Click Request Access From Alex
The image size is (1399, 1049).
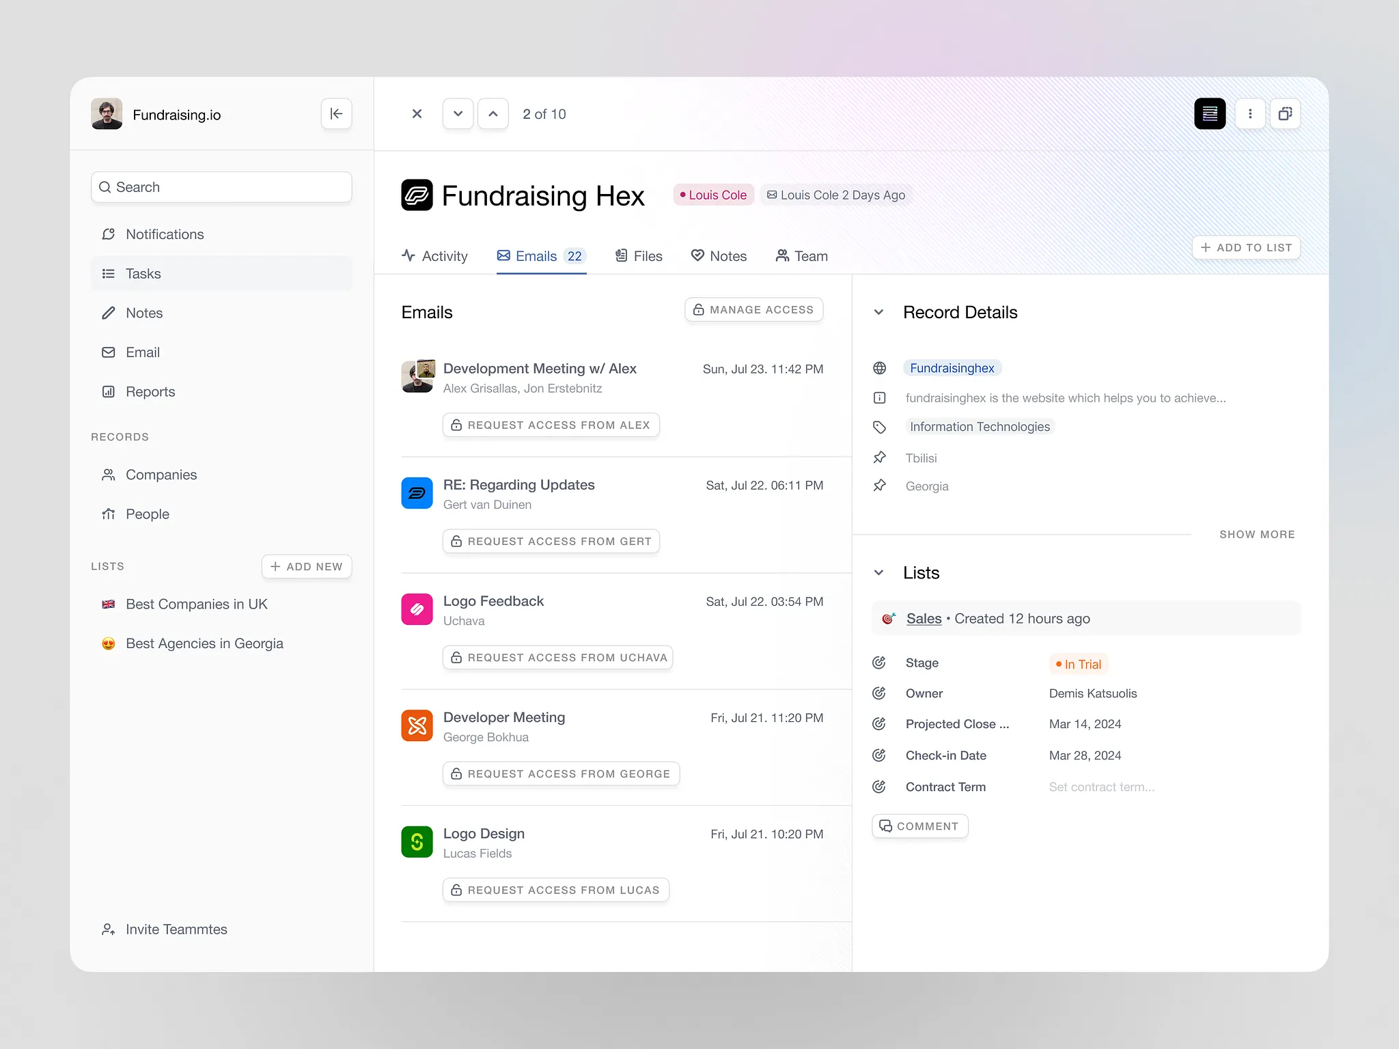click(551, 425)
